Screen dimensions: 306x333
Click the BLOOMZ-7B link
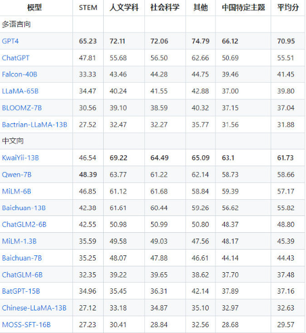[x=21, y=108]
